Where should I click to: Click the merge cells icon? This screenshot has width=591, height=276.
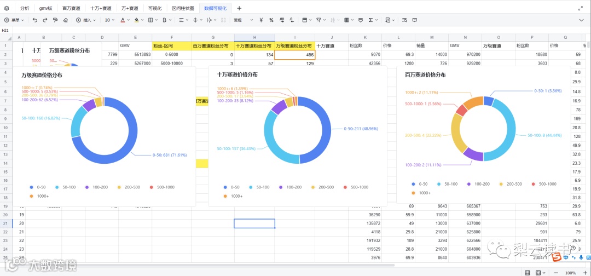pyautogui.click(x=223, y=20)
